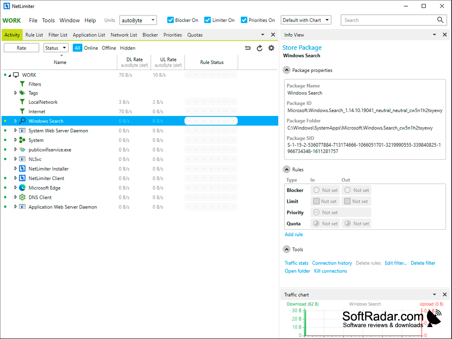Collapse the Package properties section
The width and height of the screenshot is (452, 339).
click(286, 70)
